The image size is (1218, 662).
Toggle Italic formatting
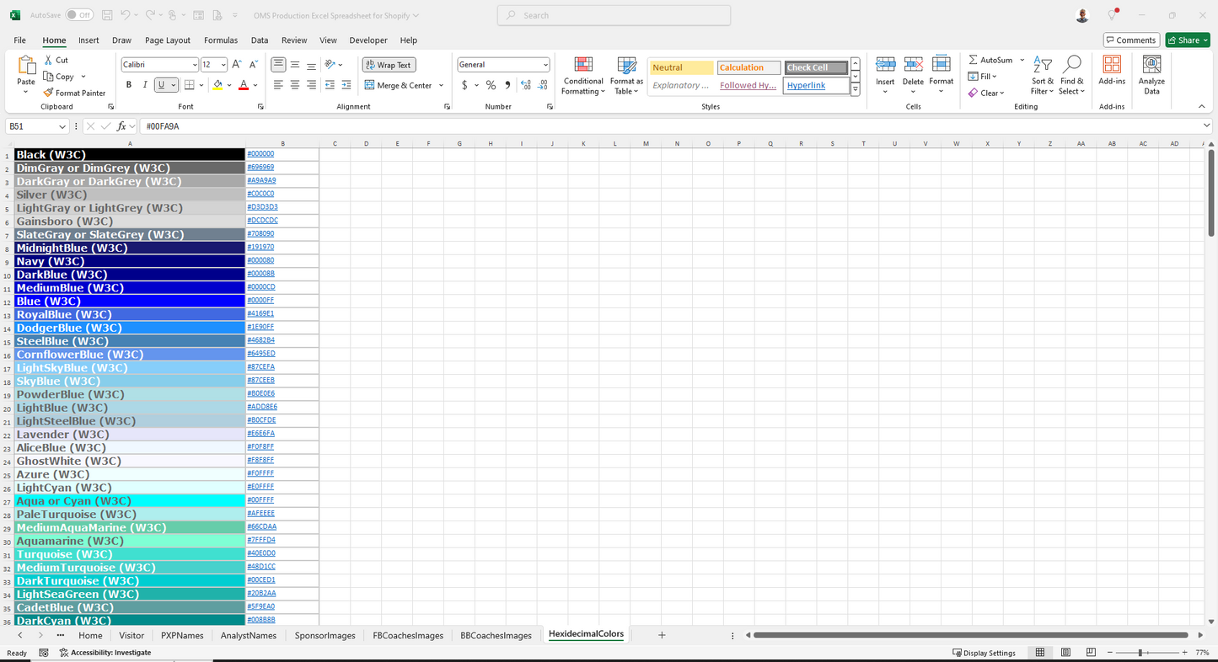coord(143,84)
